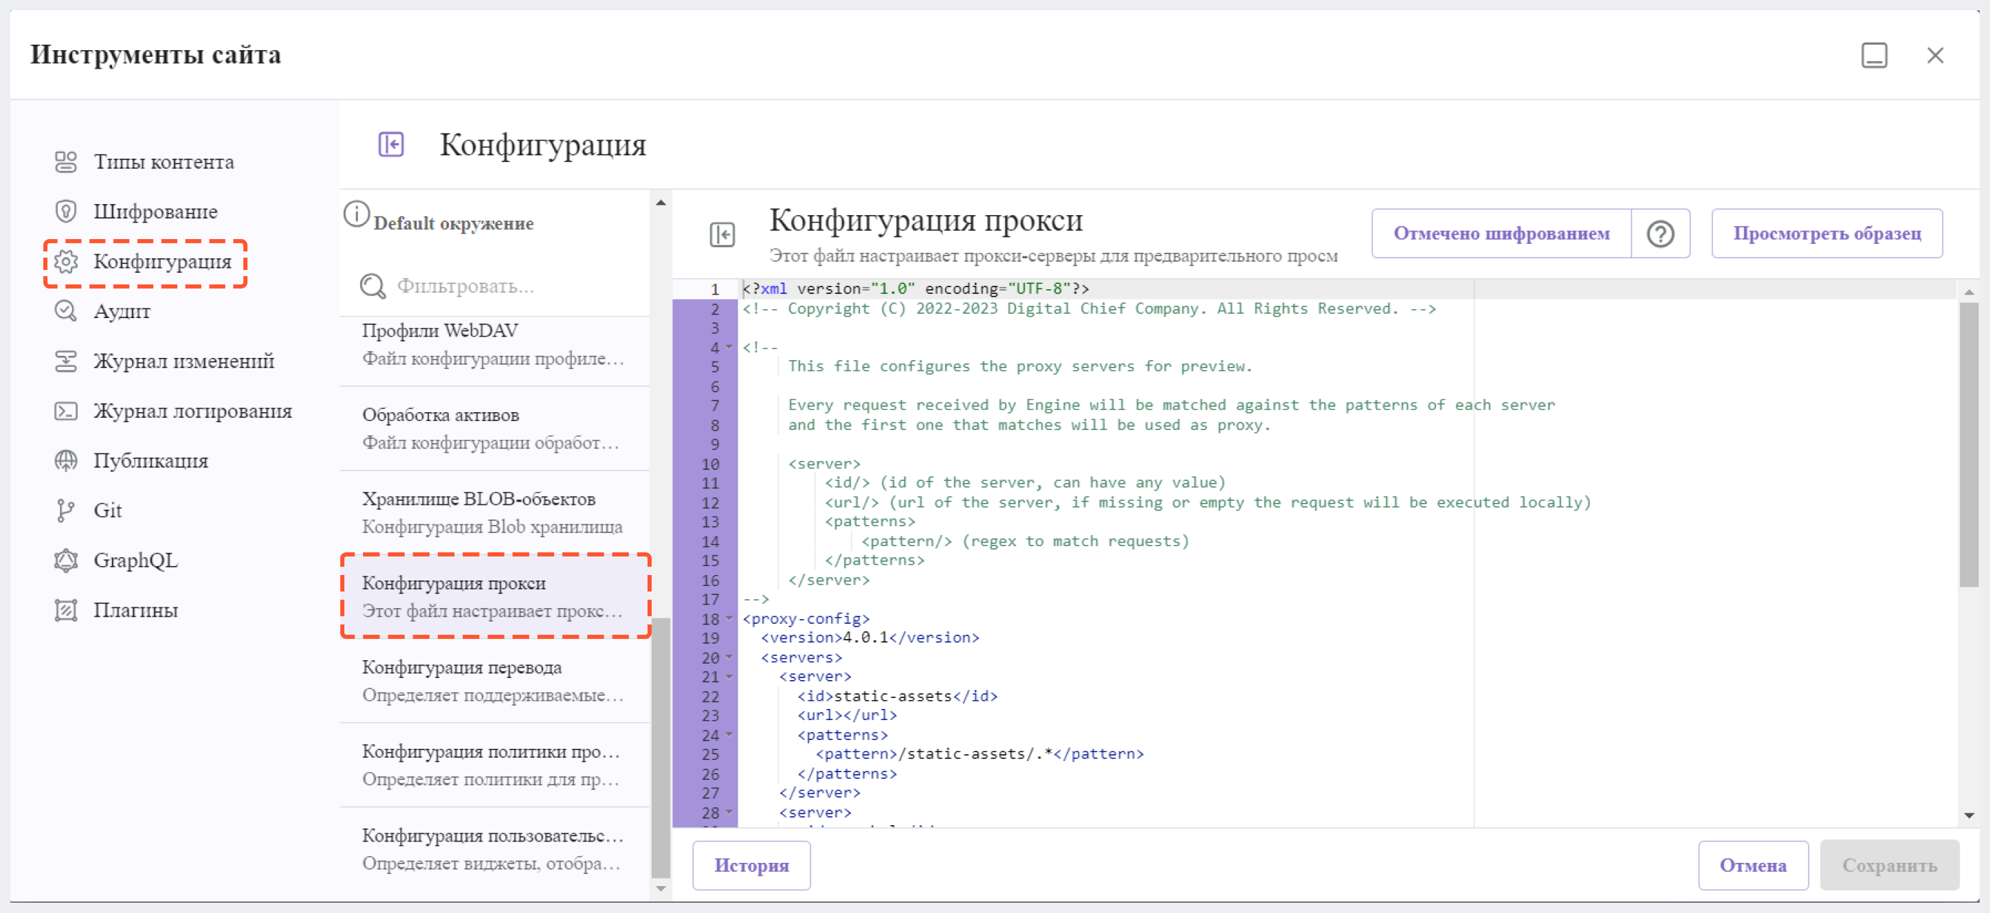This screenshot has height=913, width=1990.
Task: Collapse servers fold at line 20
Action: pyautogui.click(x=729, y=657)
